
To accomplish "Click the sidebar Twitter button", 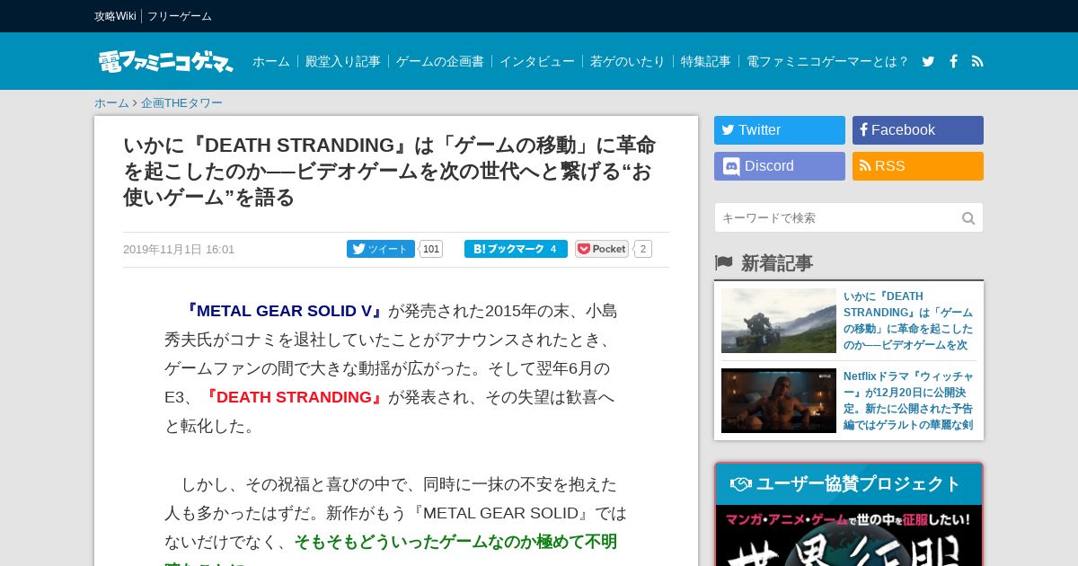I will coord(780,130).
